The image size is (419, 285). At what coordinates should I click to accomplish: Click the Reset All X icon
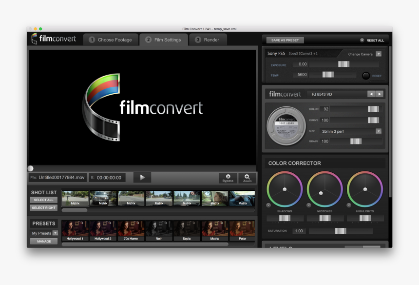click(362, 40)
